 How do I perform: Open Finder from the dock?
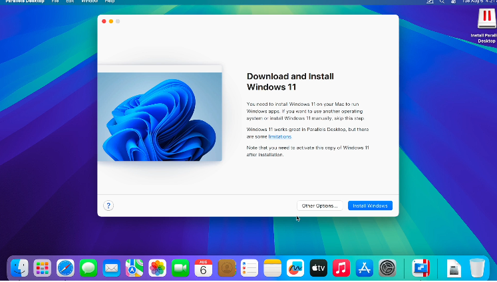click(19, 268)
